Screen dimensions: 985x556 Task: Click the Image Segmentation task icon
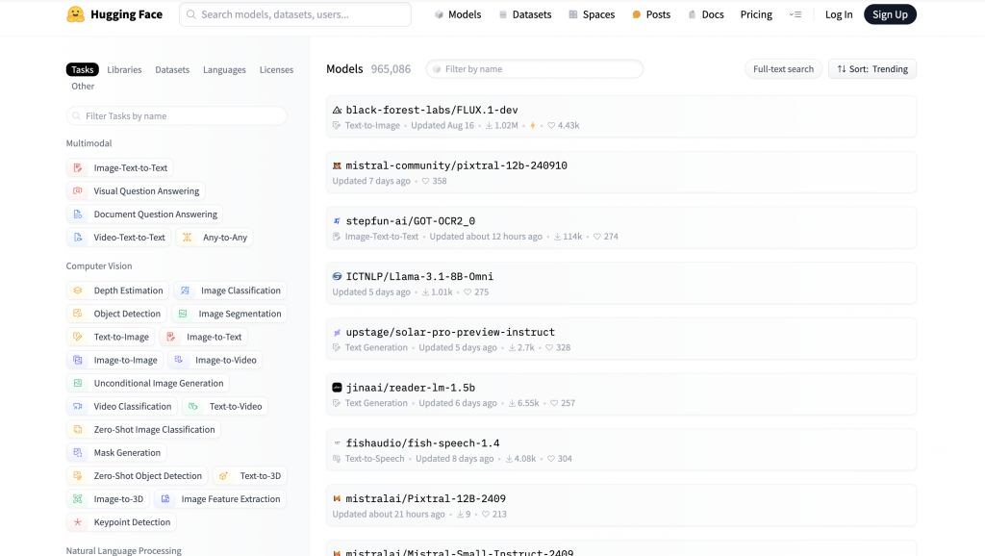183,314
